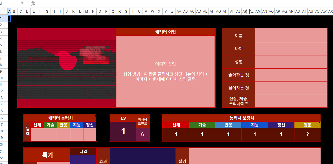
Task: Click the empty field next to 나이
Action: [x=291, y=49]
